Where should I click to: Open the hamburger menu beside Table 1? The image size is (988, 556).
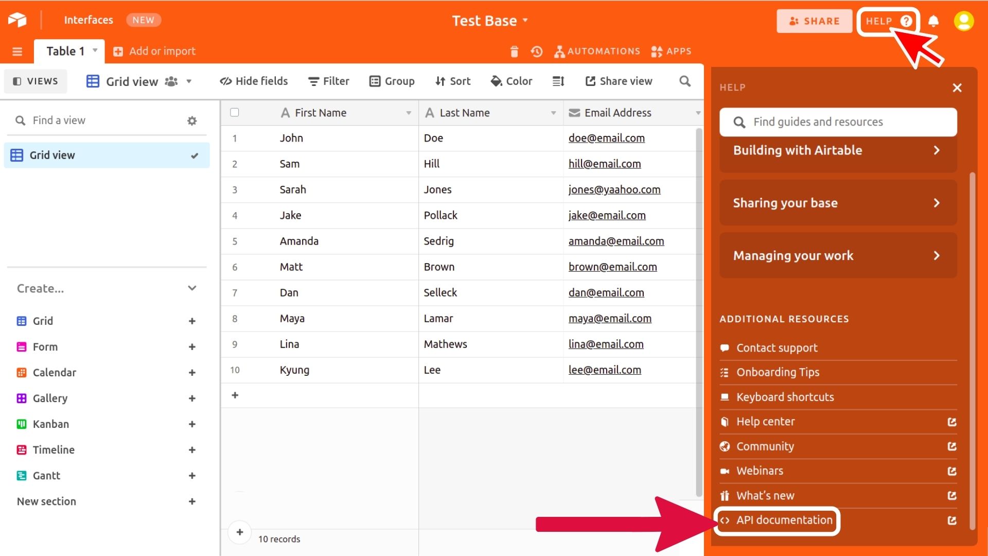pyautogui.click(x=17, y=51)
